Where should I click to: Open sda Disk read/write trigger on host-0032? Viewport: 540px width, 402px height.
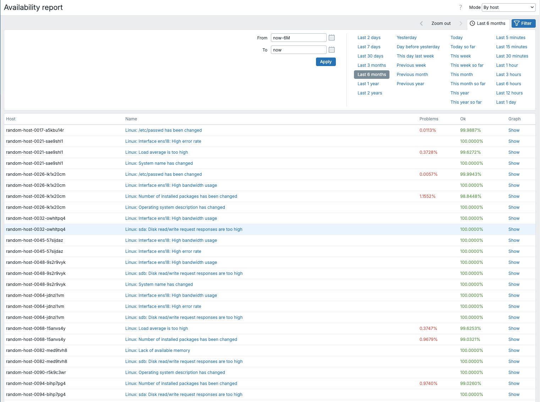point(184,229)
